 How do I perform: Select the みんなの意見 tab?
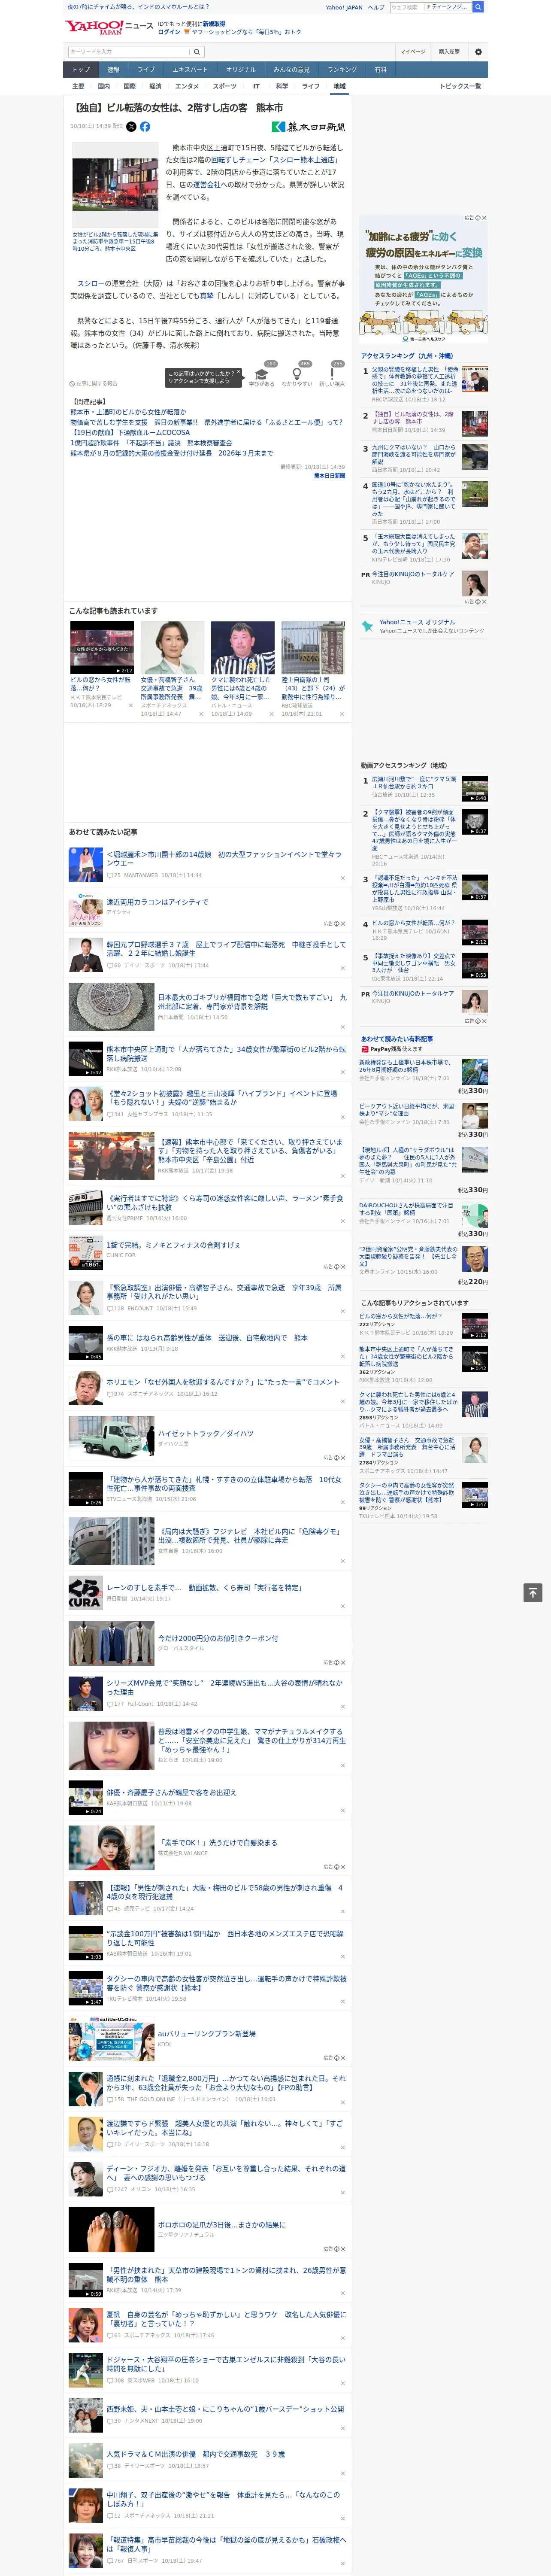(292, 70)
